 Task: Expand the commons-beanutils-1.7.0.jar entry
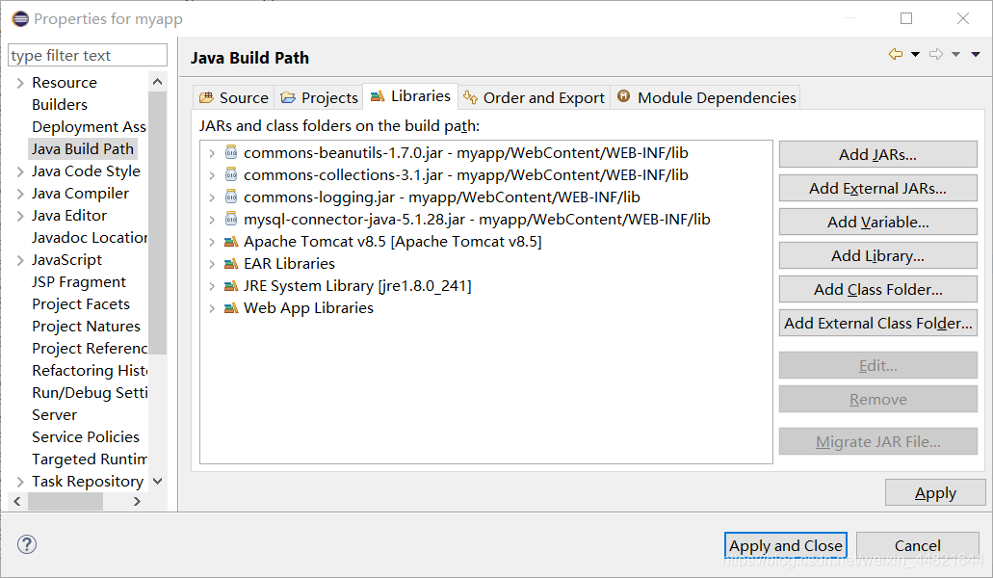coord(212,153)
